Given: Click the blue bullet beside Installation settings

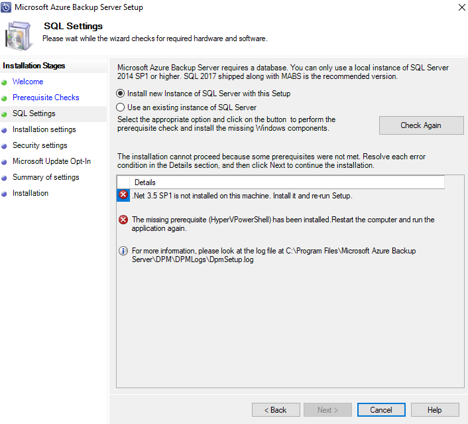Looking at the screenshot, I should pyautogui.click(x=4, y=131).
